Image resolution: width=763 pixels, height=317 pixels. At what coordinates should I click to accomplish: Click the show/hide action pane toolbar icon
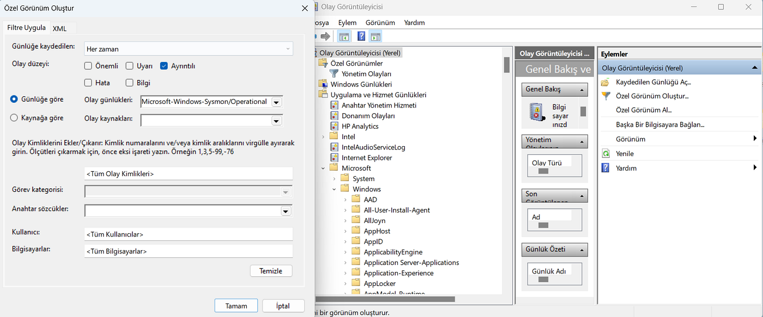(x=376, y=36)
